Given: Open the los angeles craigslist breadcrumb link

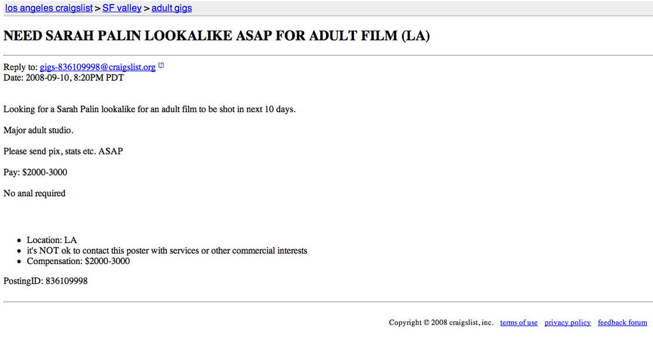Looking at the screenshot, I should click(48, 8).
